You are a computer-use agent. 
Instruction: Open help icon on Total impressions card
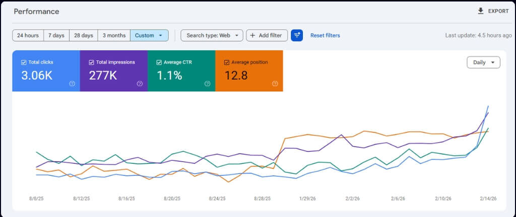(x=140, y=83)
